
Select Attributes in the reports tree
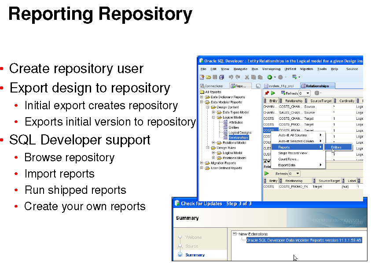click(235, 122)
